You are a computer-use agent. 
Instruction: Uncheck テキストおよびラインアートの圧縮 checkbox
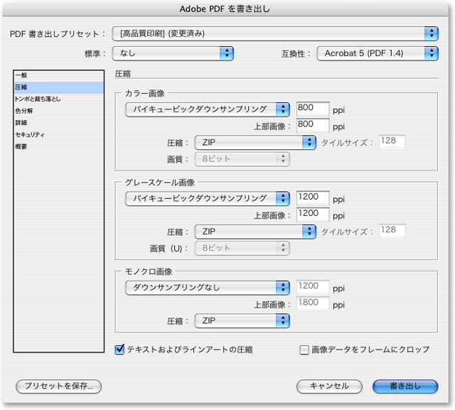pos(120,350)
